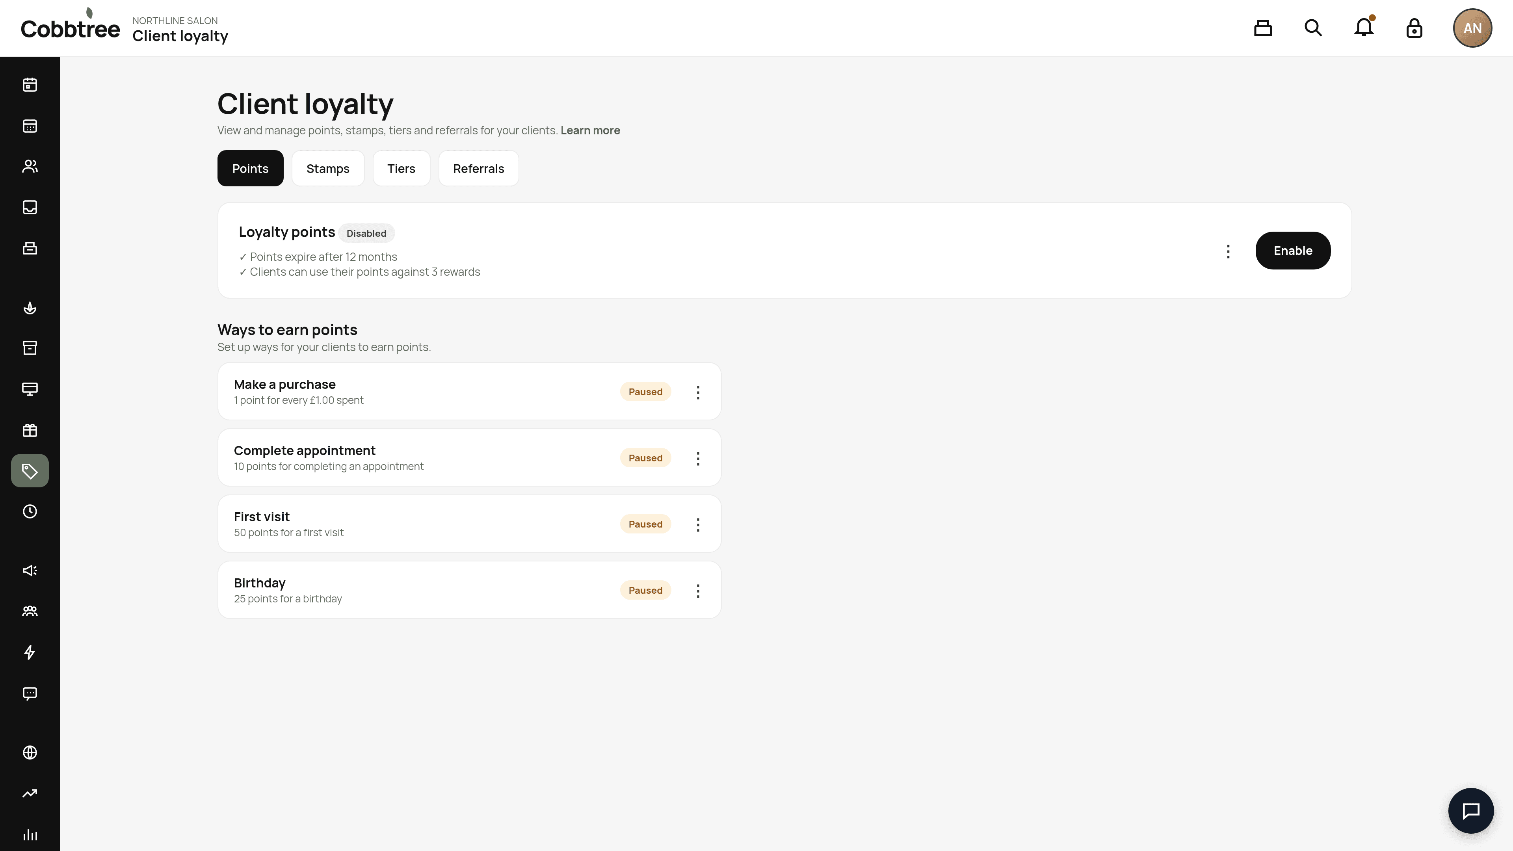1513x851 pixels.
Task: Open the AN user avatar menu
Action: click(1472, 28)
